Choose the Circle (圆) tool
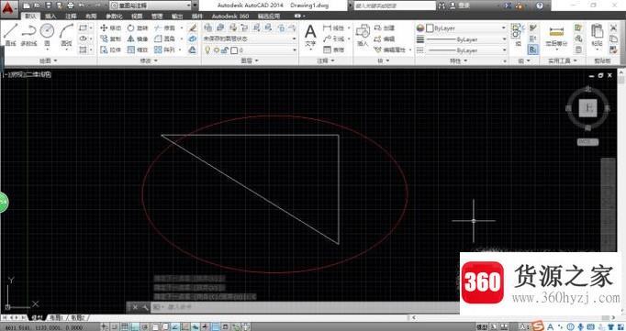 point(47,34)
